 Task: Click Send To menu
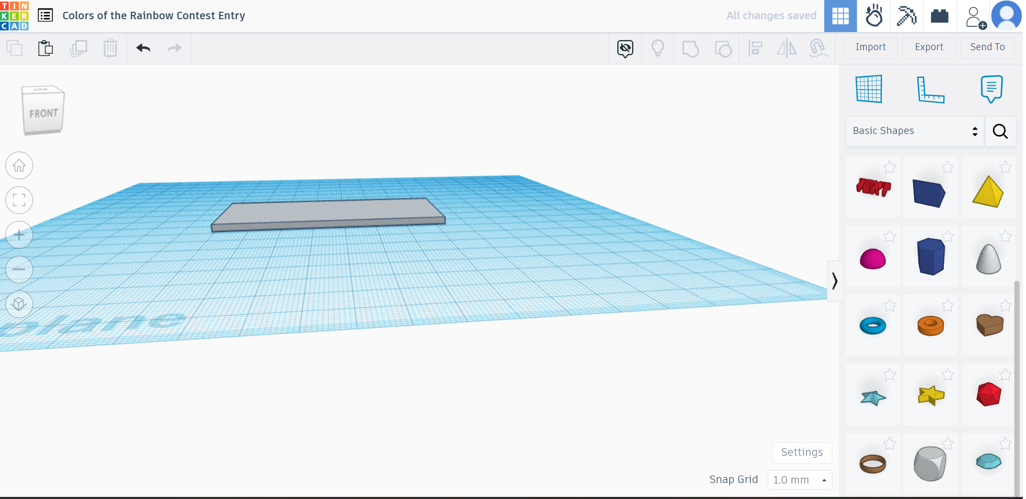click(x=987, y=47)
